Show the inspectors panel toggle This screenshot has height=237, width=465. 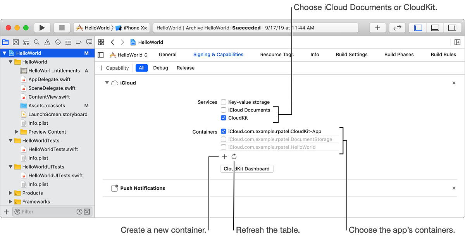pyautogui.click(x=452, y=28)
